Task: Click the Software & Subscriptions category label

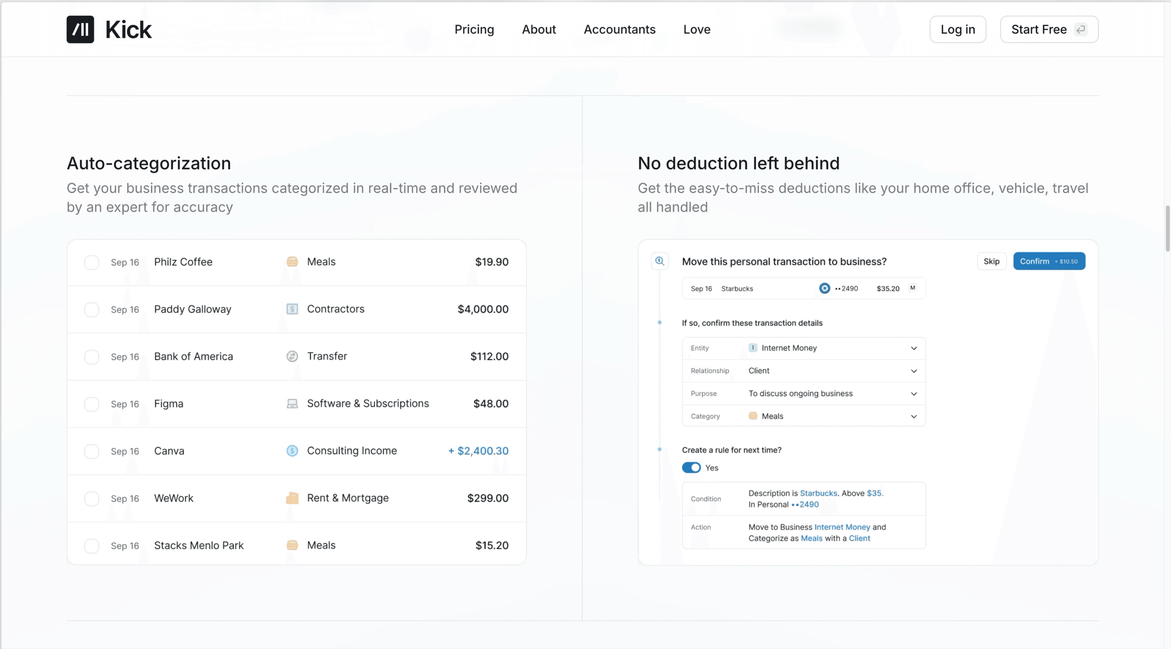Action: (368, 404)
